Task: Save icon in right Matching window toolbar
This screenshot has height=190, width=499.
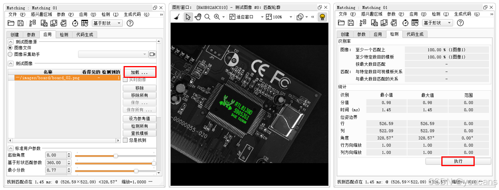Action: [351, 23]
